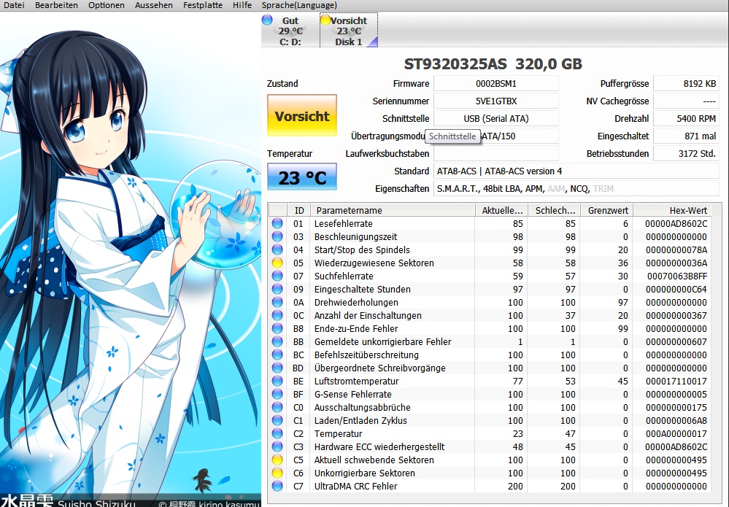Image resolution: width=729 pixels, height=507 pixels.
Task: Click the status icon for Luftstromtemperatur
Action: pyautogui.click(x=277, y=381)
